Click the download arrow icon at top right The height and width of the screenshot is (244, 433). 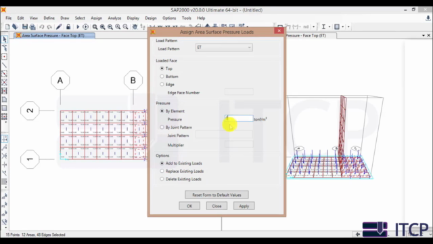click(x=428, y=18)
